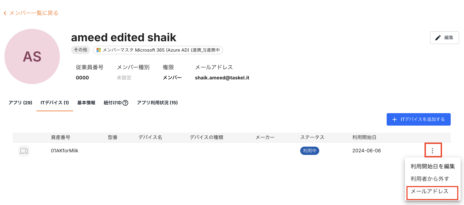Click the pencil edit icon
Image resolution: width=464 pixels, height=205 pixels.
[x=438, y=38]
